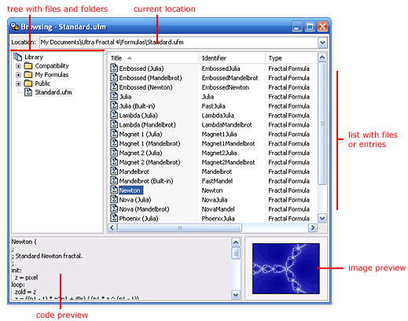Image resolution: width=408 pixels, height=321 pixels.
Task: Click the Standard.ufm file icon in tree
Action: (28, 92)
